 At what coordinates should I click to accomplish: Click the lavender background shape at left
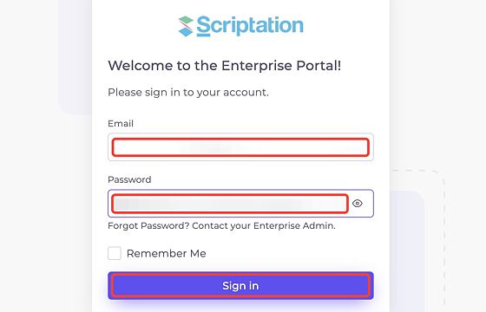(75, 57)
